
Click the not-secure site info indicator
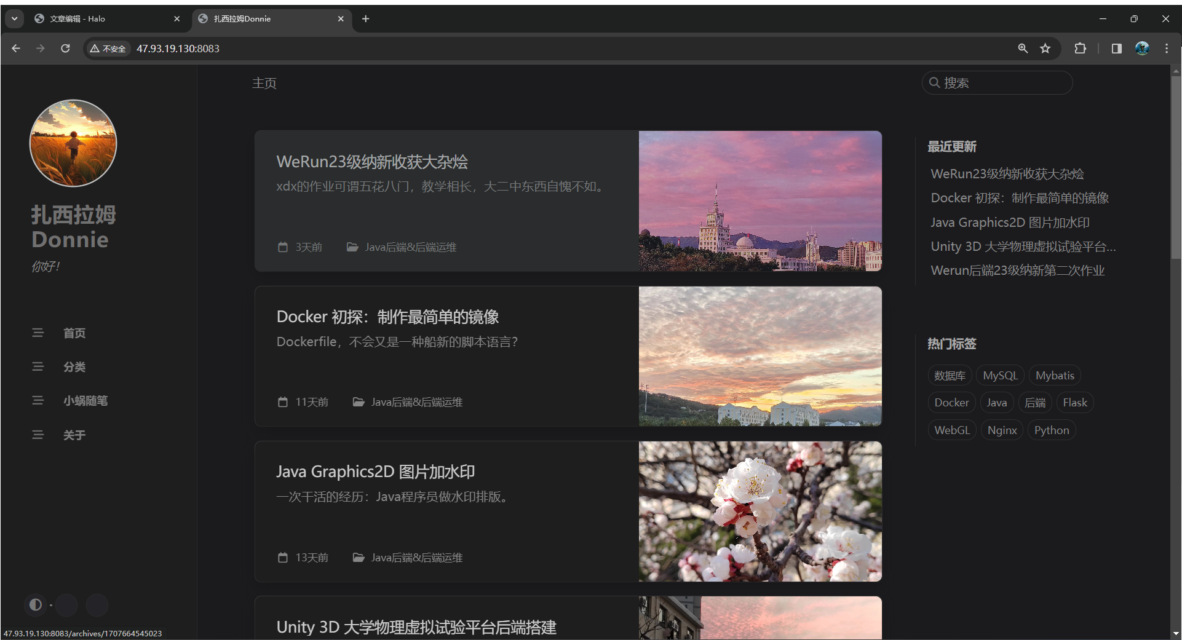(x=108, y=49)
